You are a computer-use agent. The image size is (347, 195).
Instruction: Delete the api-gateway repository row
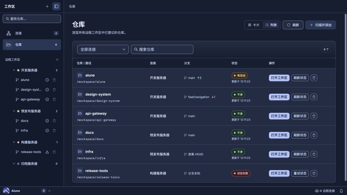tap(314, 116)
